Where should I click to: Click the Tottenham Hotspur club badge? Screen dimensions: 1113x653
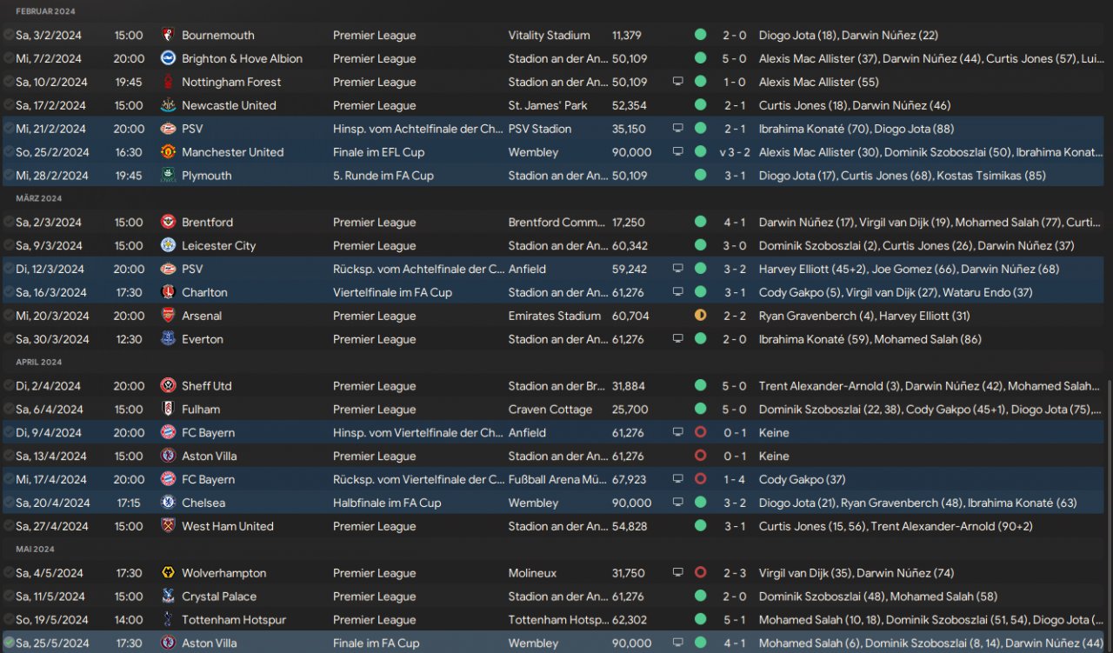169,621
